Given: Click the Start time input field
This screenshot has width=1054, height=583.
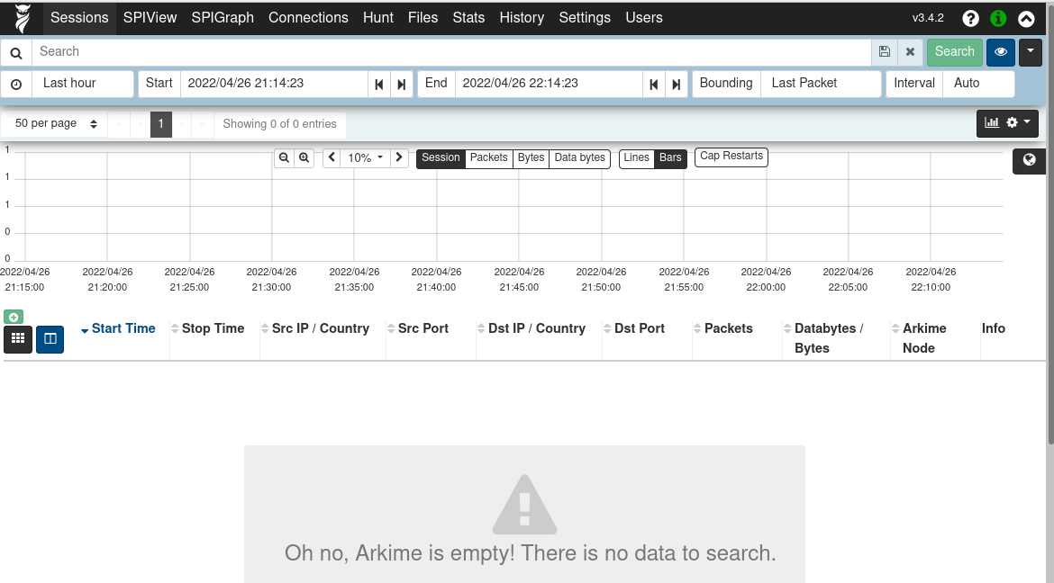Looking at the screenshot, I should point(274,84).
